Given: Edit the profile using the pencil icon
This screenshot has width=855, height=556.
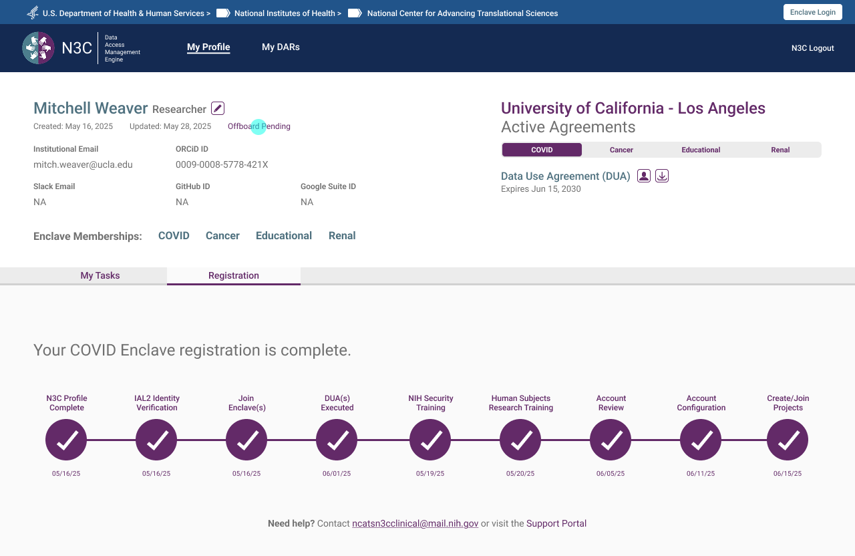Looking at the screenshot, I should point(216,108).
